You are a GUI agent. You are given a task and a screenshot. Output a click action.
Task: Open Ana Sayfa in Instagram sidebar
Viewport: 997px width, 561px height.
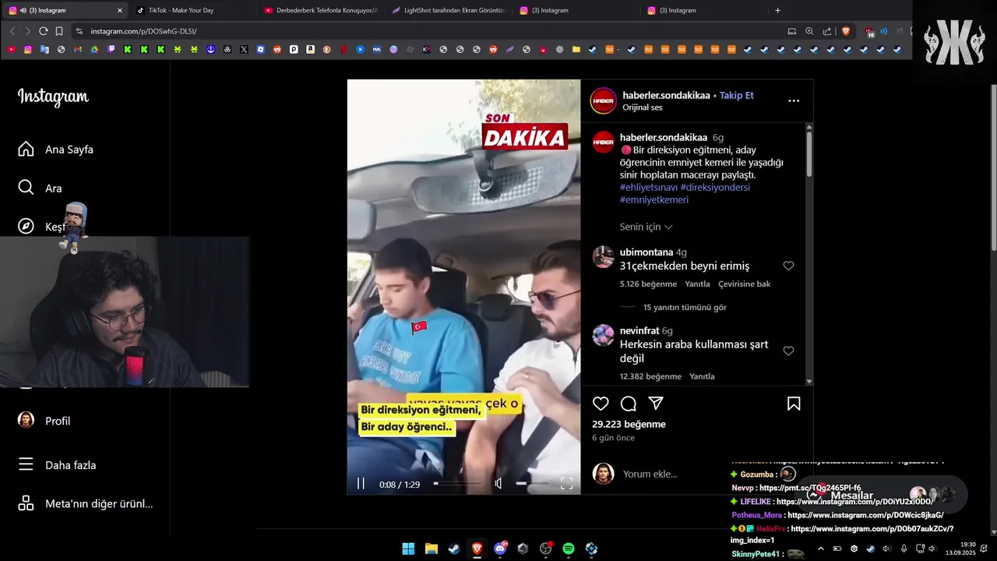pos(56,149)
